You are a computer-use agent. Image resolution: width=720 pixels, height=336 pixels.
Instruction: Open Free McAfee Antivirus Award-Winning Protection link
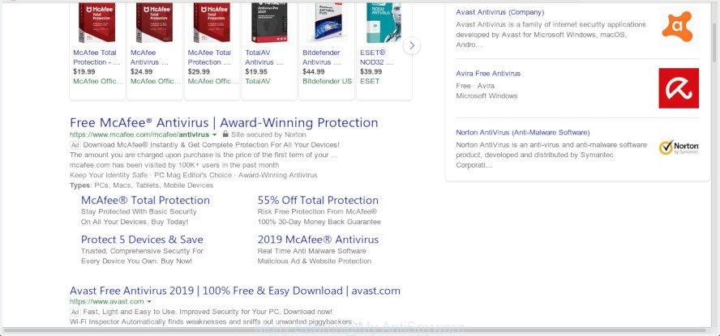[x=224, y=122]
